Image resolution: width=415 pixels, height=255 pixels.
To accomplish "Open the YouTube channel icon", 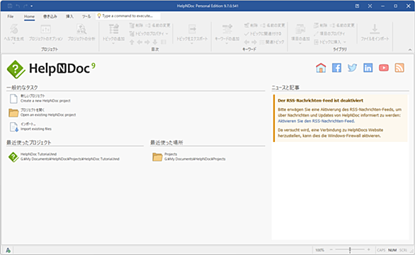I will click(x=384, y=68).
